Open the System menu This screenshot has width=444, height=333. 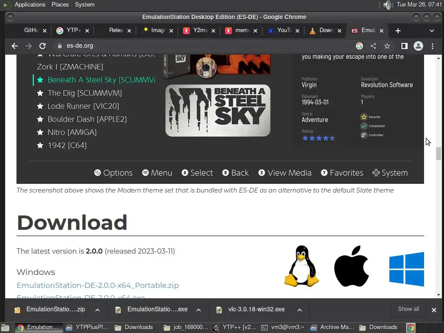point(85,4)
